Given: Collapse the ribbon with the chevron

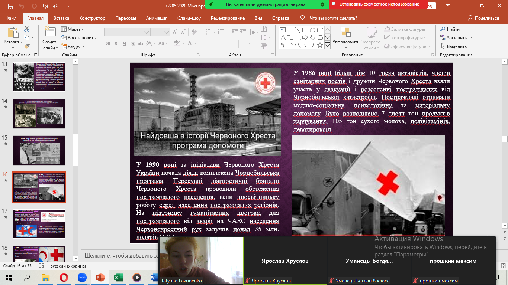Looking at the screenshot, I should 502,55.
